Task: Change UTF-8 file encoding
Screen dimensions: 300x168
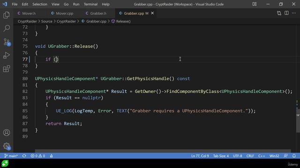Action: 238,156
